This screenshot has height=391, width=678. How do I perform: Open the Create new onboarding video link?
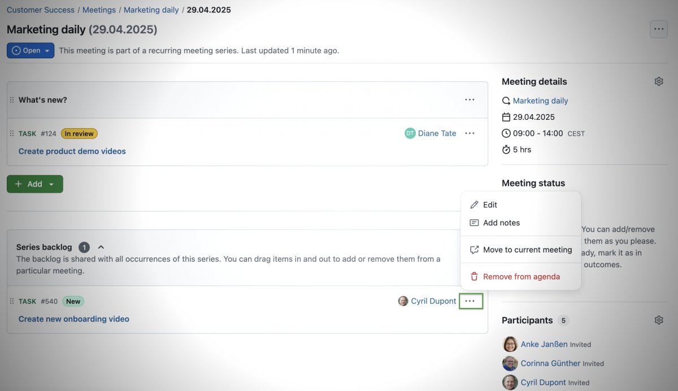tap(73, 319)
